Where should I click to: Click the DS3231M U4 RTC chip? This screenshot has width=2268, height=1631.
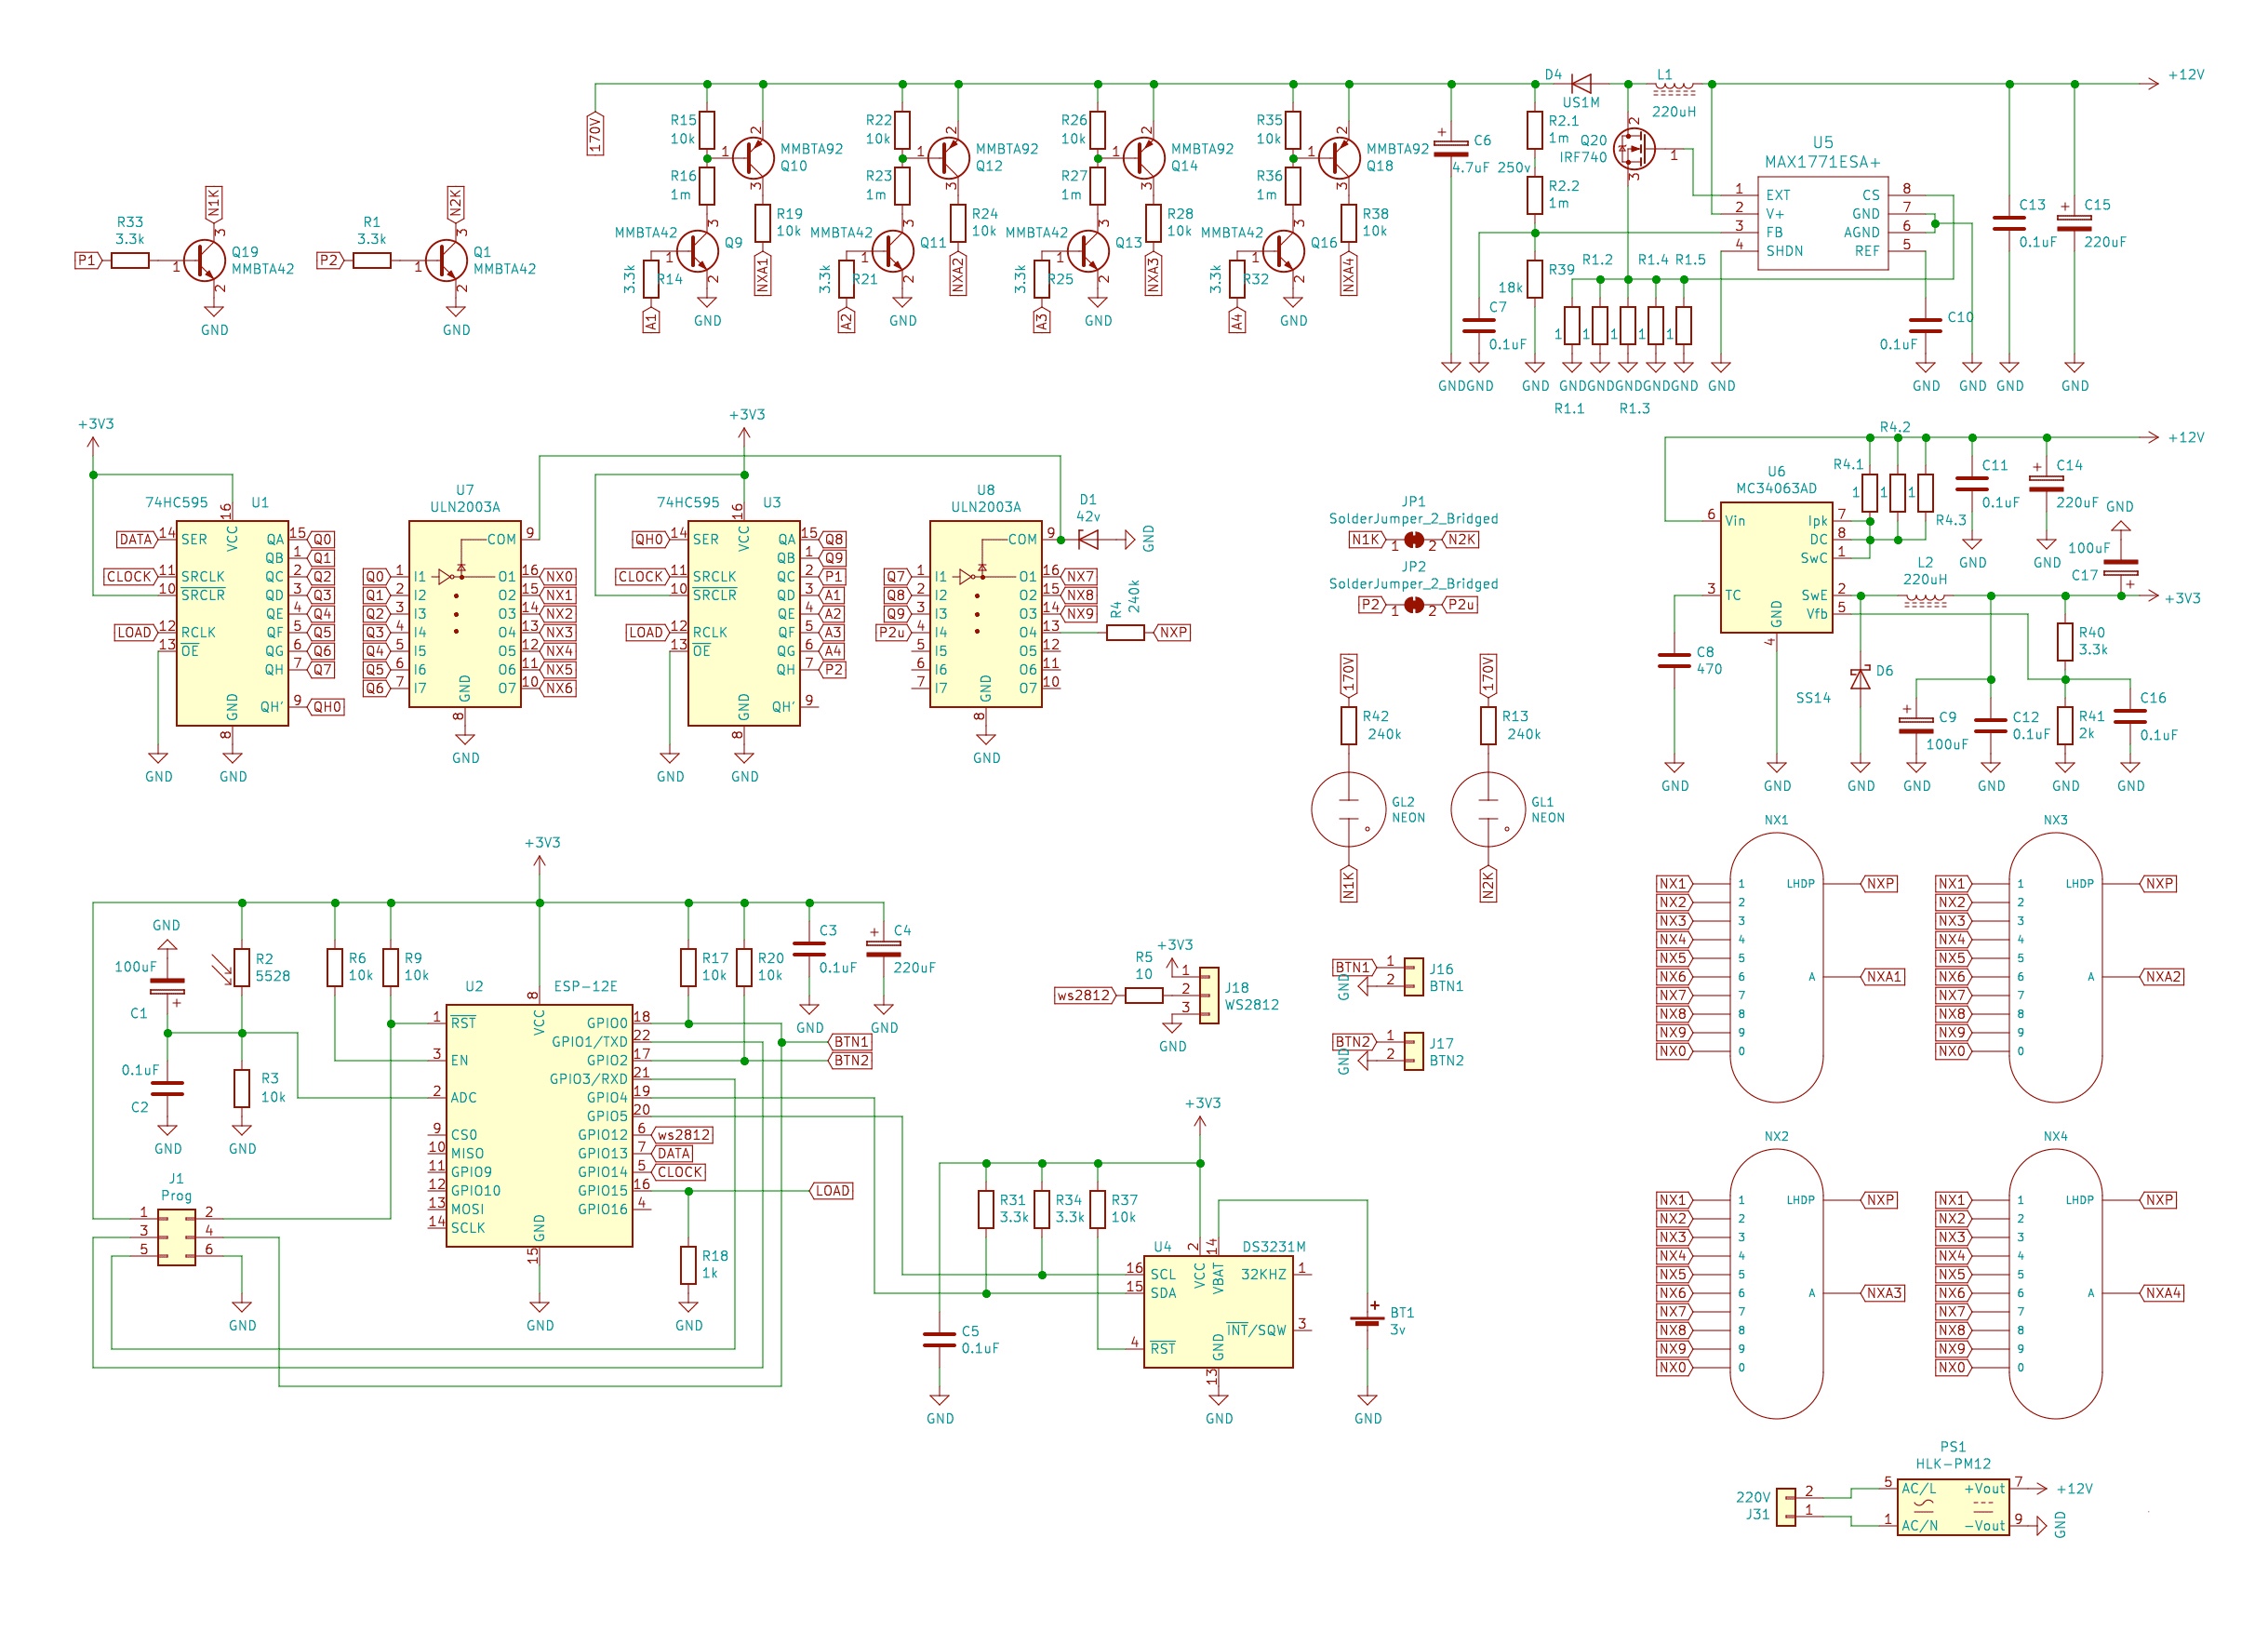(x=1218, y=1311)
